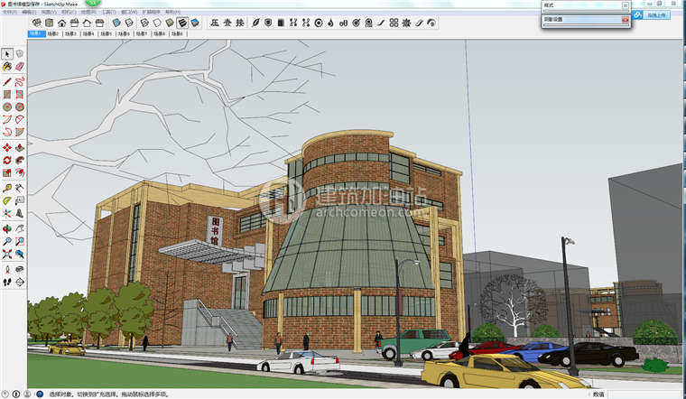Viewport: 686px width, 399px height.
Task: Close the 阴影设置 panel with red button
Action: tap(625, 19)
